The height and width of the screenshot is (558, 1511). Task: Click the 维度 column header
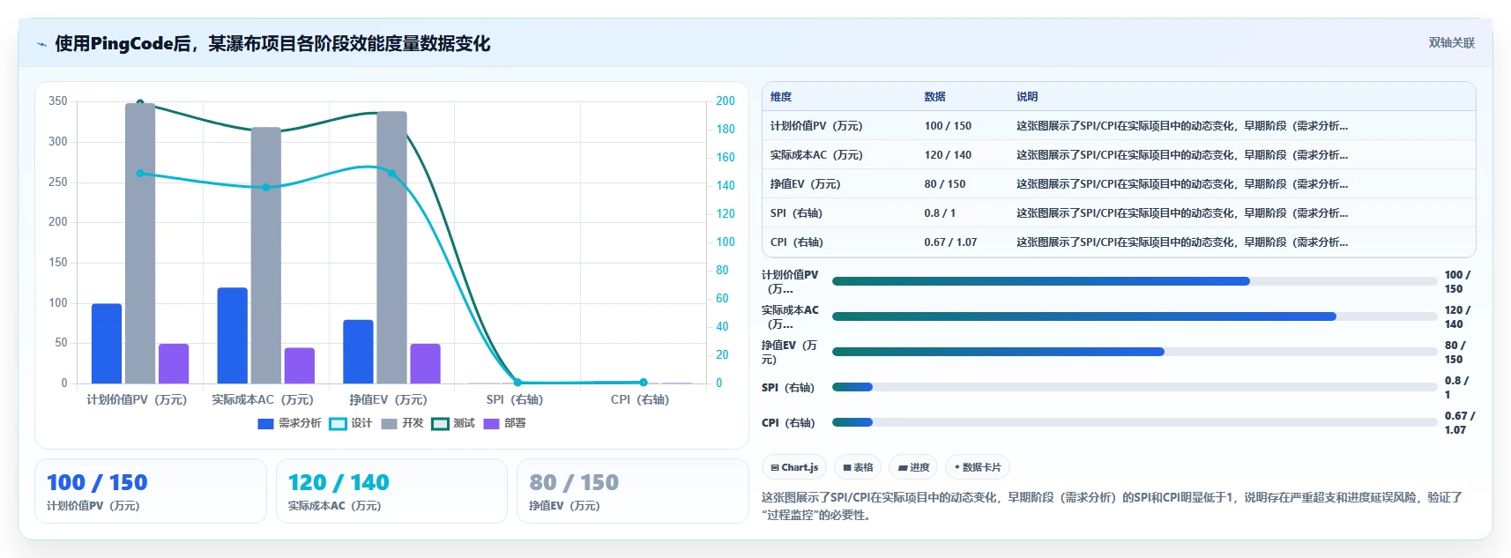pos(781,97)
